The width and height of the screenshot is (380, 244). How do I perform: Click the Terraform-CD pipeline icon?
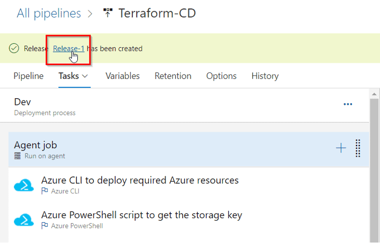pyautogui.click(x=107, y=13)
